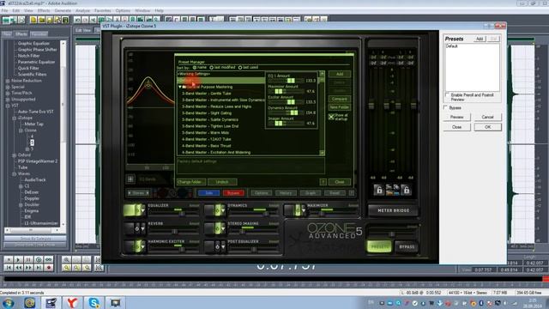The image size is (549, 309).
Task: Click the preset list scroll-down arrow
Action: [322, 153]
